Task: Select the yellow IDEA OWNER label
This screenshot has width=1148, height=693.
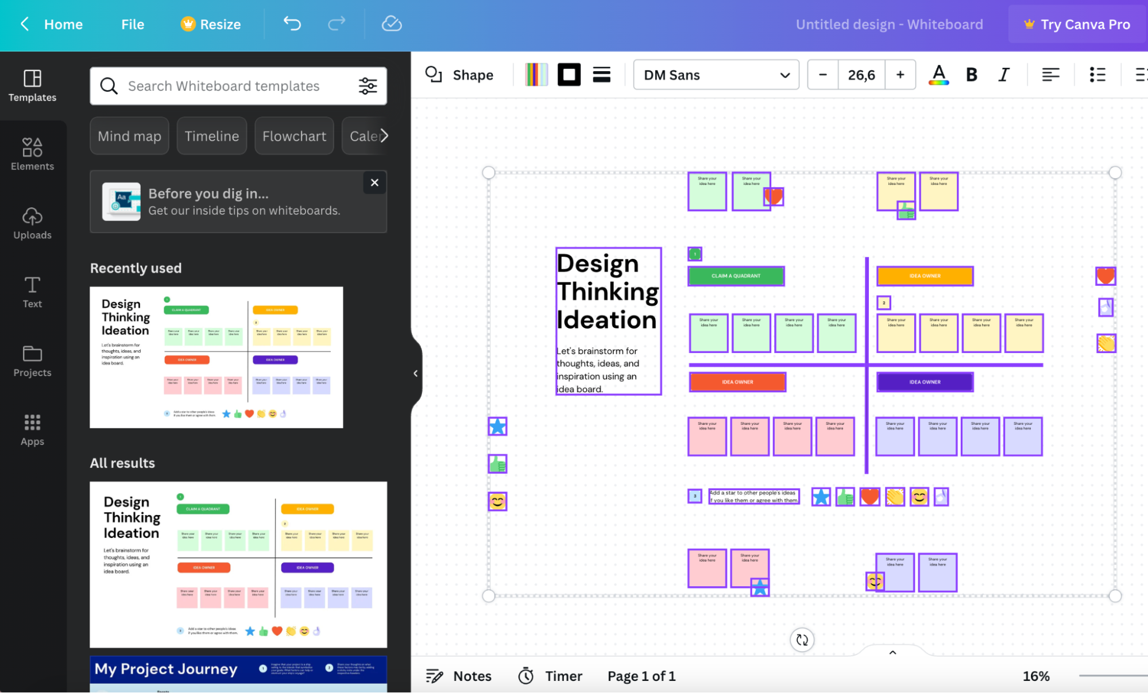Action: [x=925, y=276]
